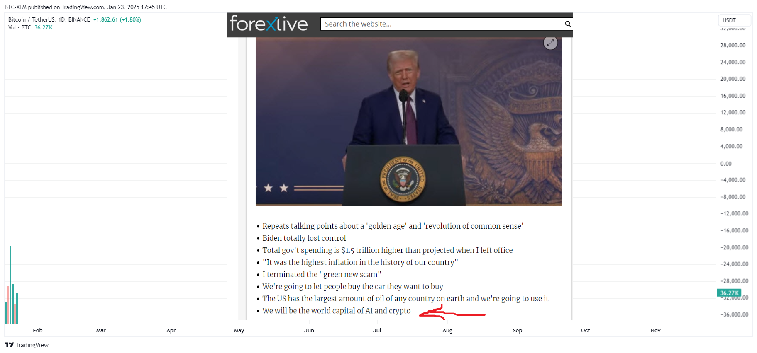Open the Trump podium photo

coord(409,121)
